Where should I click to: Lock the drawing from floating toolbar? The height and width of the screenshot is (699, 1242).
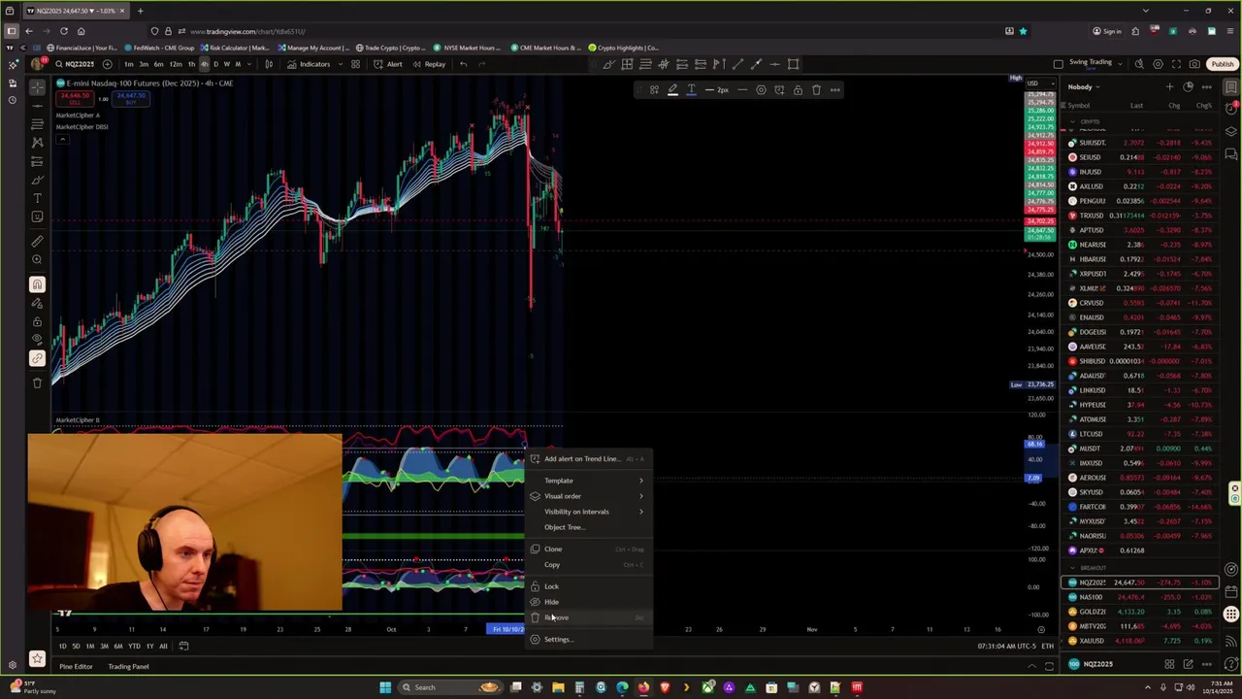pyautogui.click(x=798, y=90)
